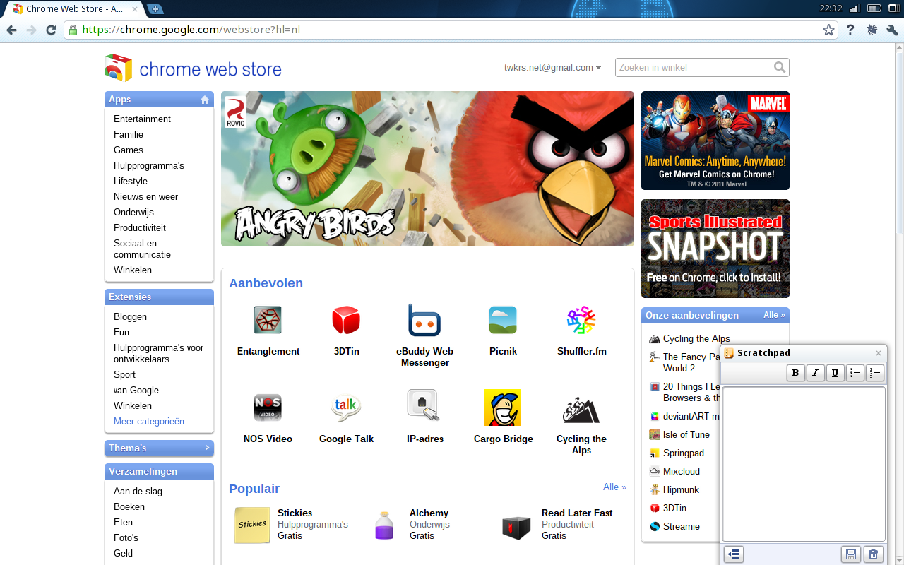
Task: Open 'Aan de slag' collection
Action: click(138, 491)
